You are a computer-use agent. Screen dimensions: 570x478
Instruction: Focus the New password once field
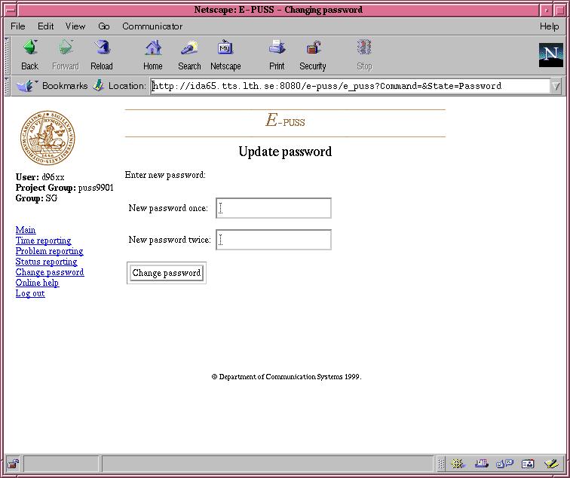274,208
